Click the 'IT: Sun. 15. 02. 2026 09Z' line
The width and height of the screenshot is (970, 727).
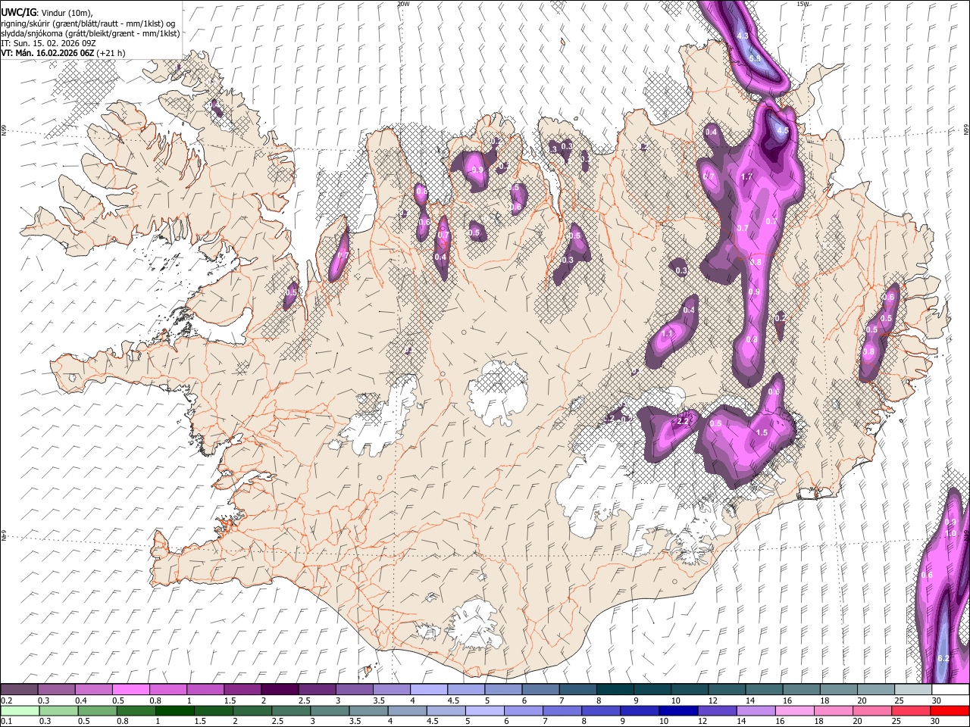click(x=49, y=43)
